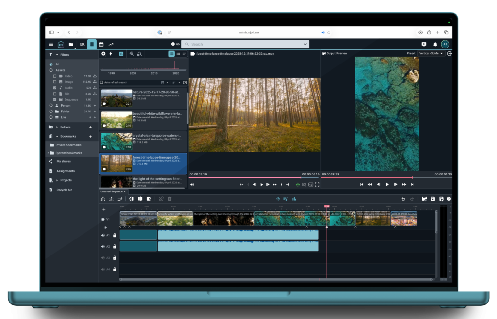Click the load saved search icon with padlock
Viewport: 497px width, 319px height.
point(139,54)
